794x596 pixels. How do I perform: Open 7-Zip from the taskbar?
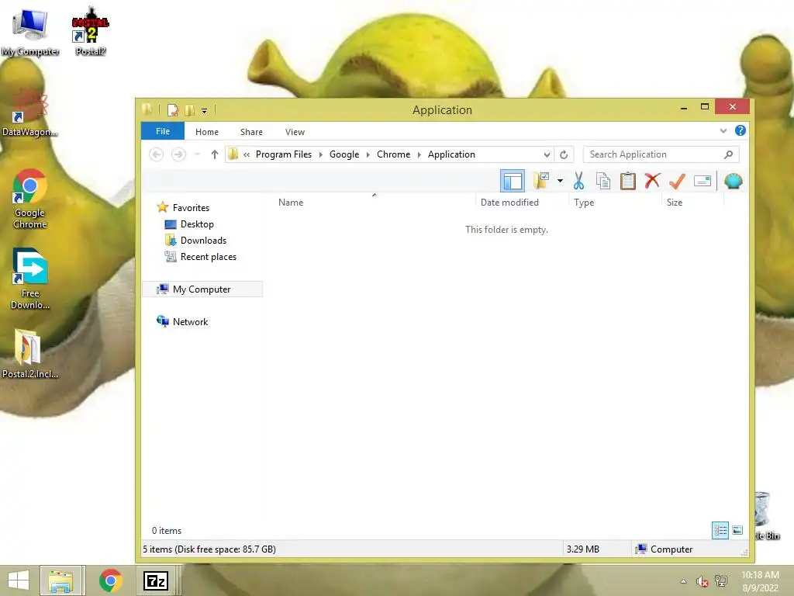click(155, 580)
